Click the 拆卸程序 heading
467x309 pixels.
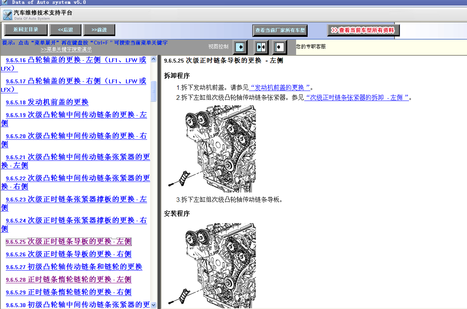pyautogui.click(x=177, y=76)
